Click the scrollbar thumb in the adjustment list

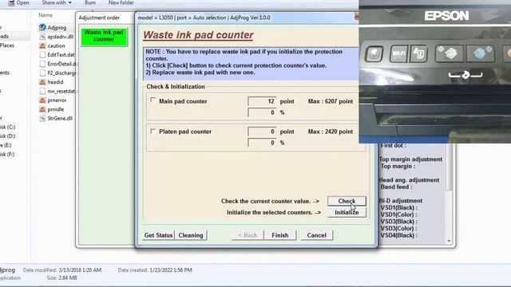449,167
